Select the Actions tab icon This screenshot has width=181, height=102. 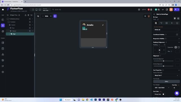coord(161,23)
